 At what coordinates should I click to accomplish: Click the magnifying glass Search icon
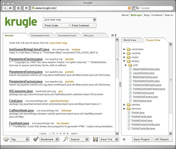66,139
